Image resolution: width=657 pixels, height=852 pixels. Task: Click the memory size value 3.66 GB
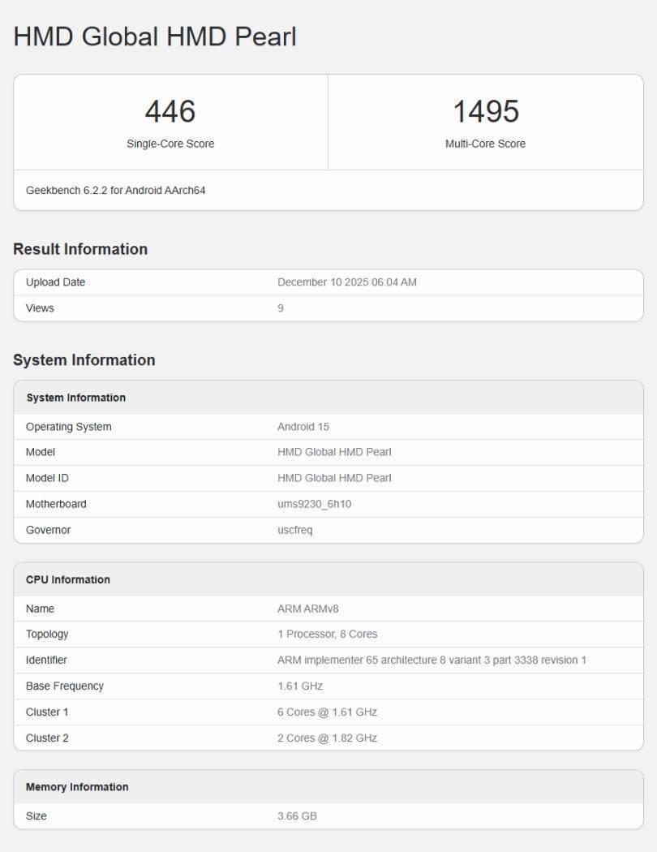pos(297,815)
